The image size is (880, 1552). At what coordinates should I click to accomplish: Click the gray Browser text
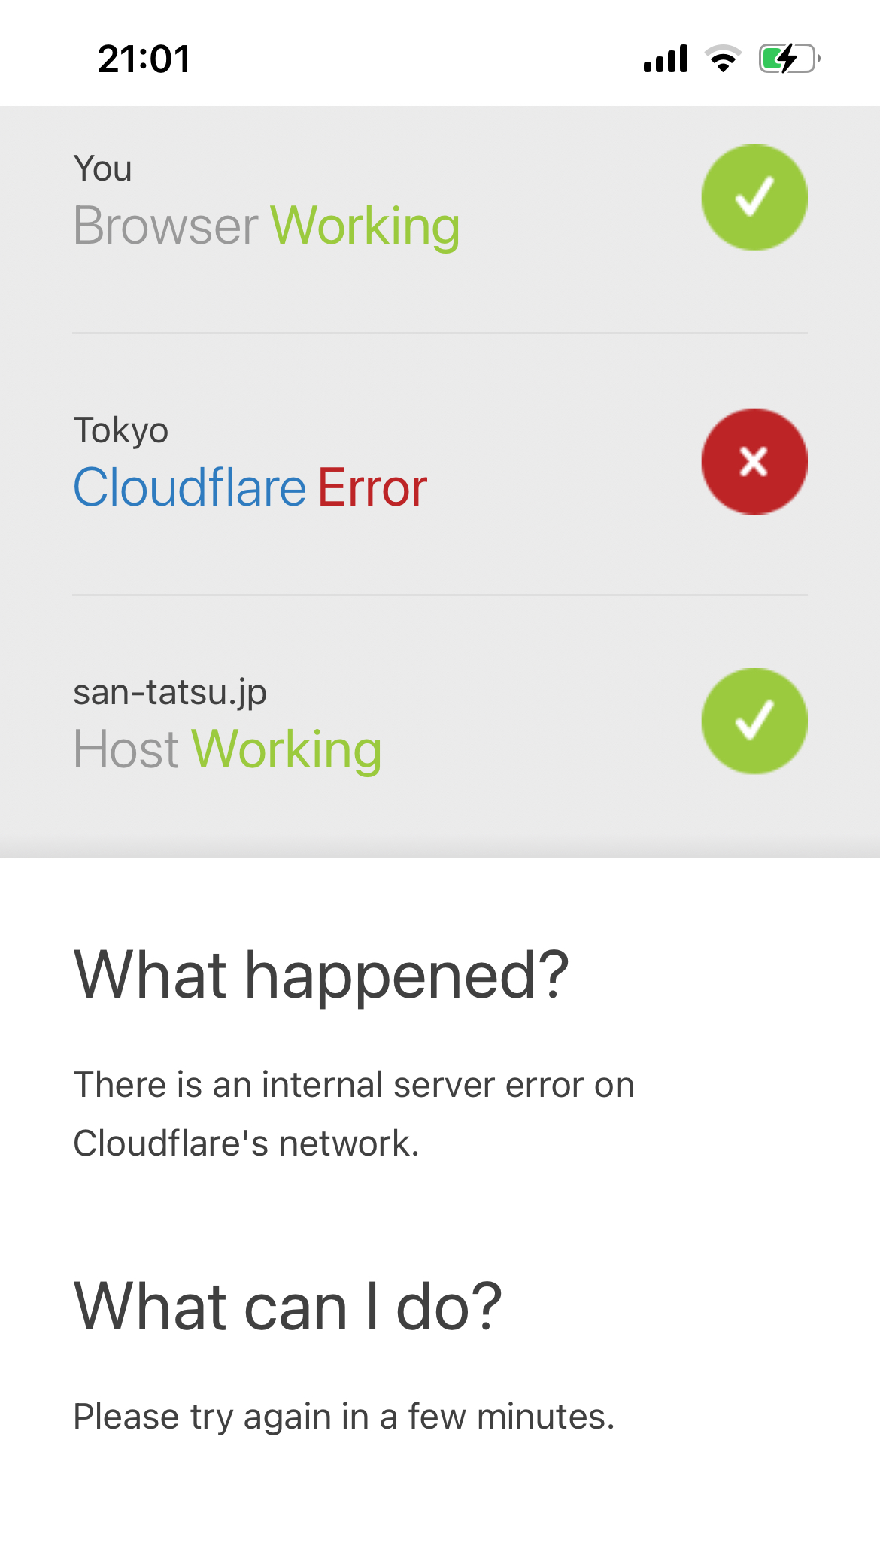165,226
